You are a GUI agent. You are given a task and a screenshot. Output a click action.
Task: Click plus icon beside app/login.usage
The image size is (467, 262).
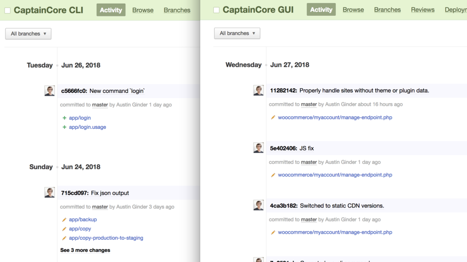64,127
